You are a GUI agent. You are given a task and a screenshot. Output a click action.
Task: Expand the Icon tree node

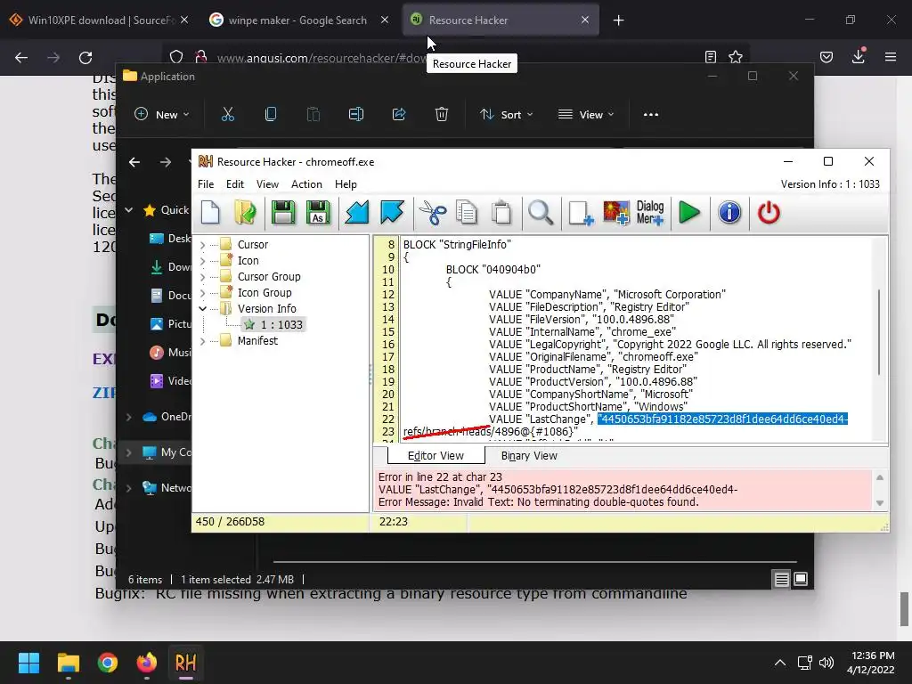click(x=202, y=261)
